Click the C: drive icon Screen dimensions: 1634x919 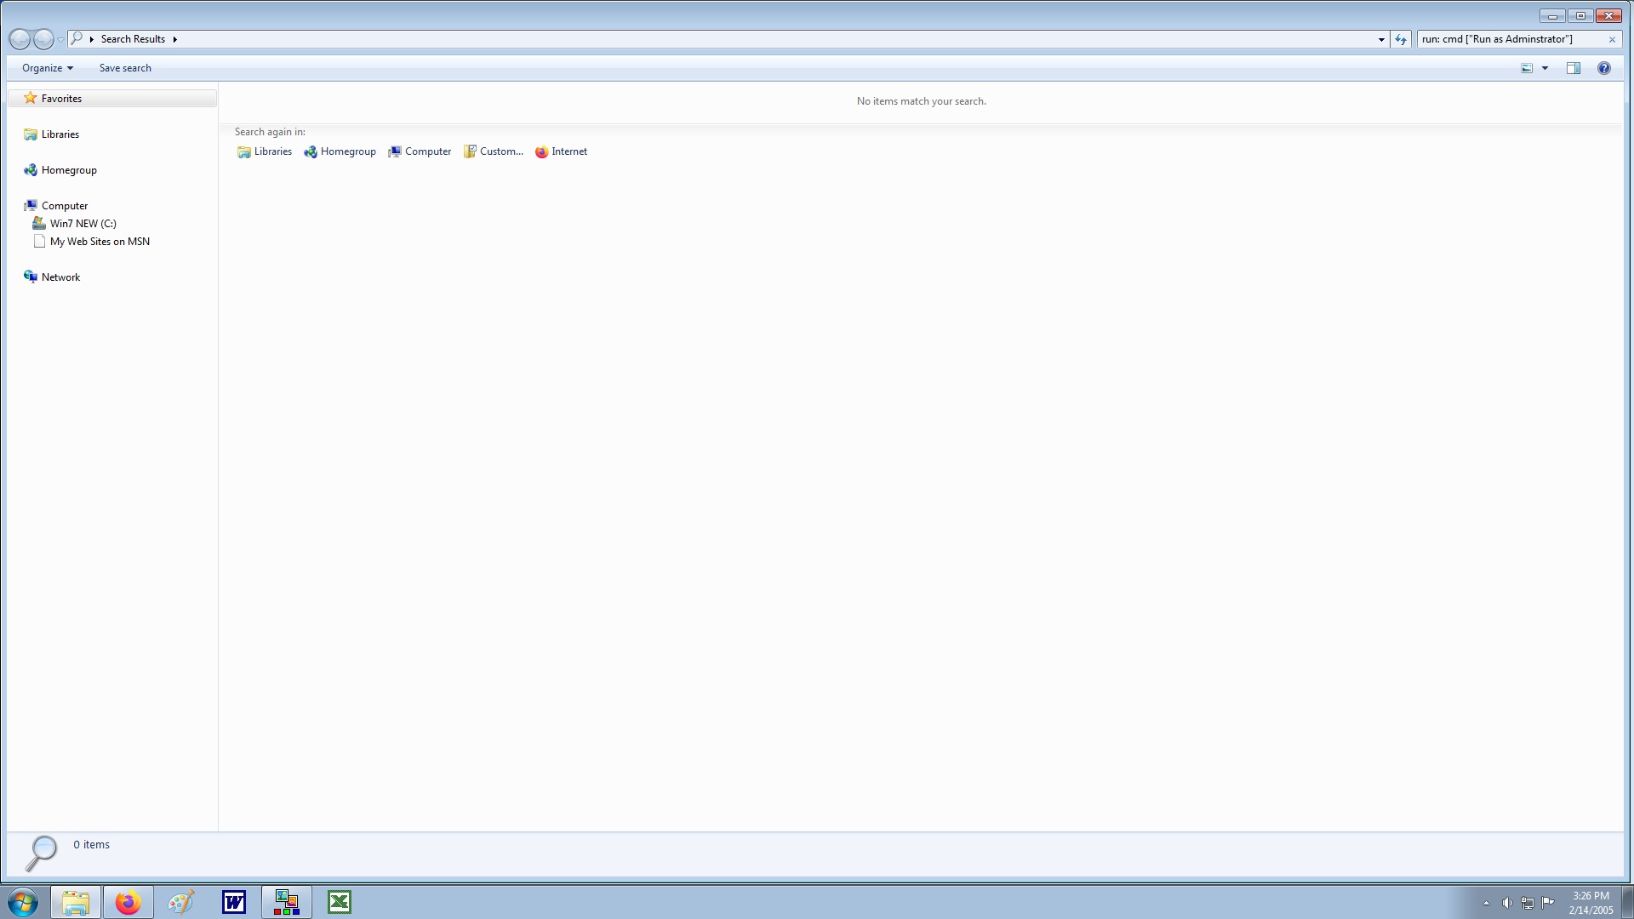(x=39, y=224)
